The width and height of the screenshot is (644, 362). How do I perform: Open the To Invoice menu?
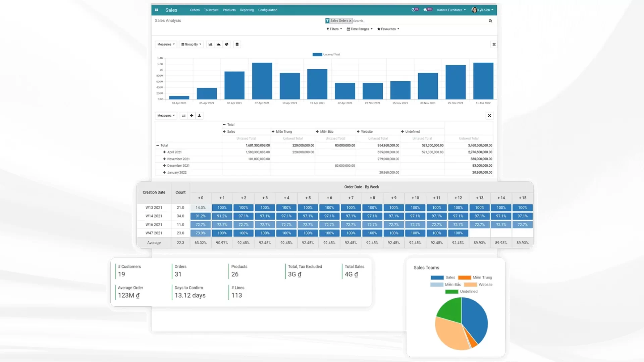(211, 10)
